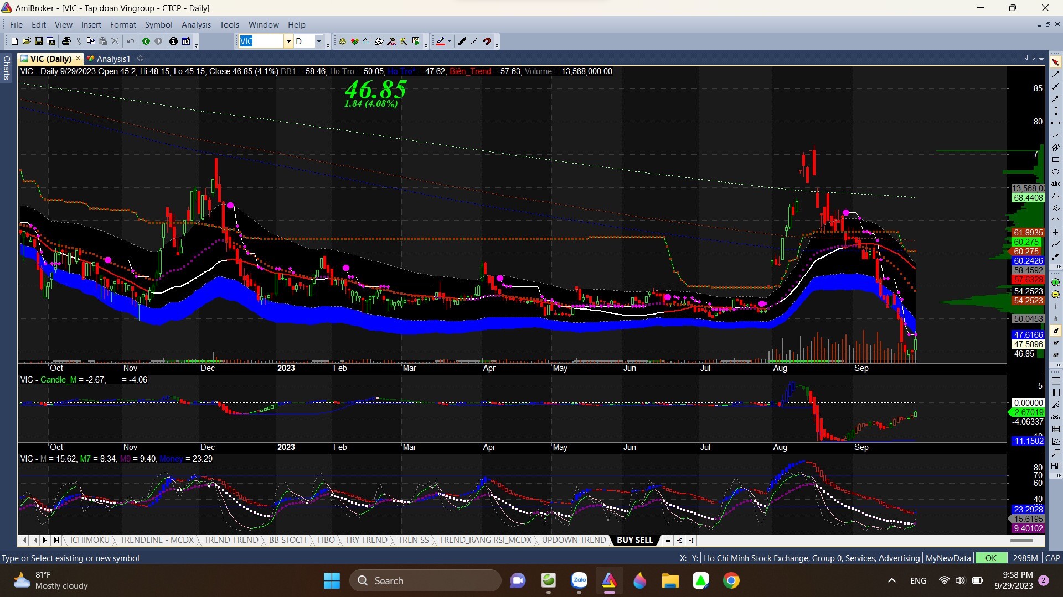Viewport: 1063px width, 597px height.
Task: Save with the floppy disk icon
Action: point(39,41)
